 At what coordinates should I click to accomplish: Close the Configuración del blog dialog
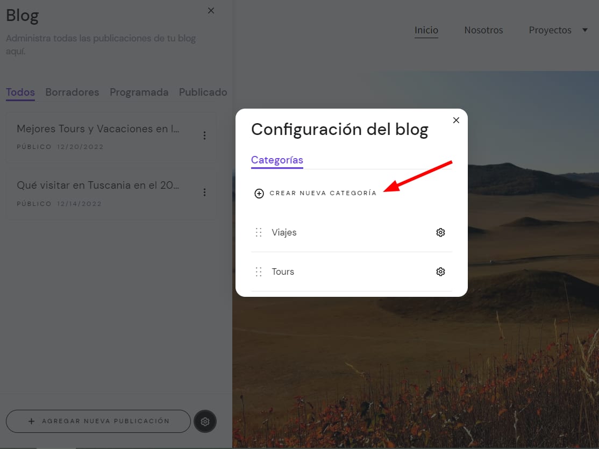pyautogui.click(x=456, y=120)
